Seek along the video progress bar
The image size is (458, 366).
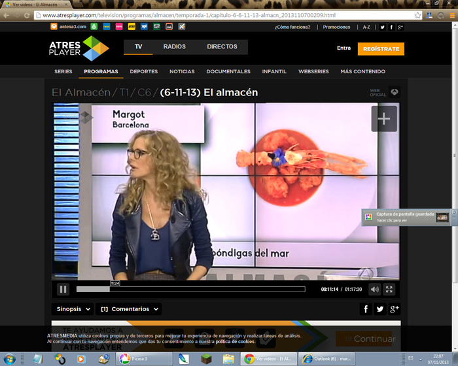click(x=191, y=290)
